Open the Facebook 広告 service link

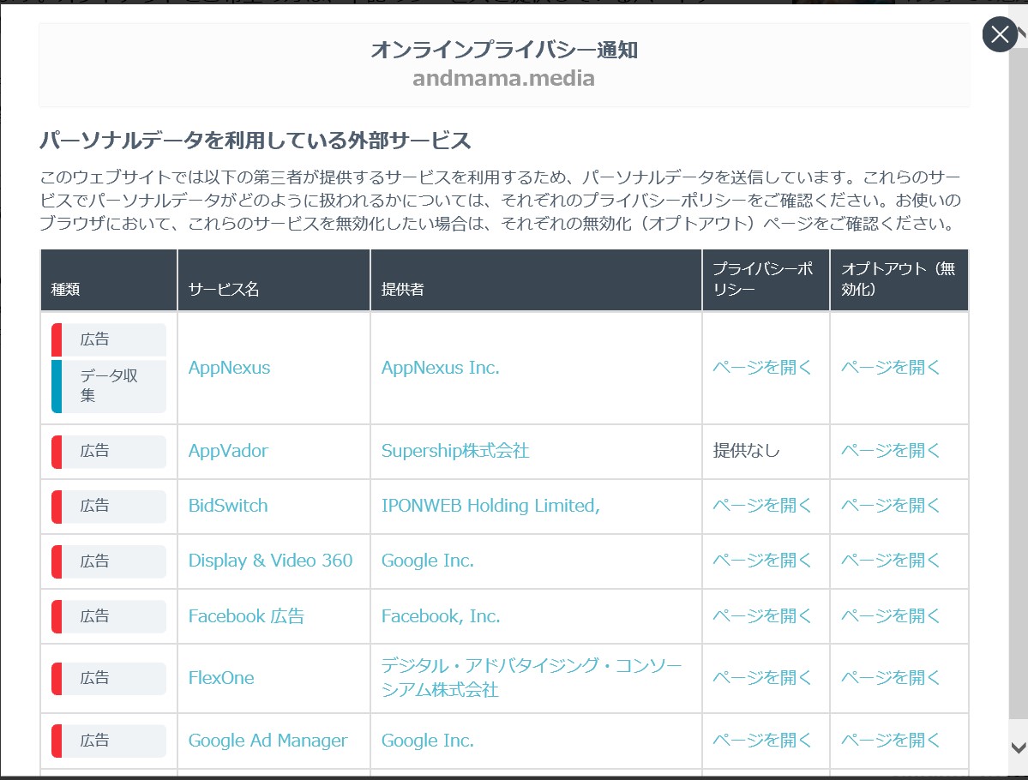[x=246, y=616]
